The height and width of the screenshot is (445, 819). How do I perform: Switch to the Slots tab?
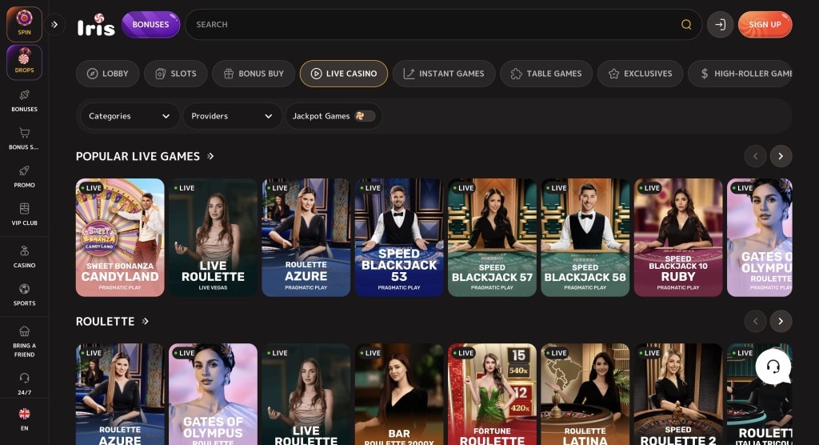click(x=175, y=74)
